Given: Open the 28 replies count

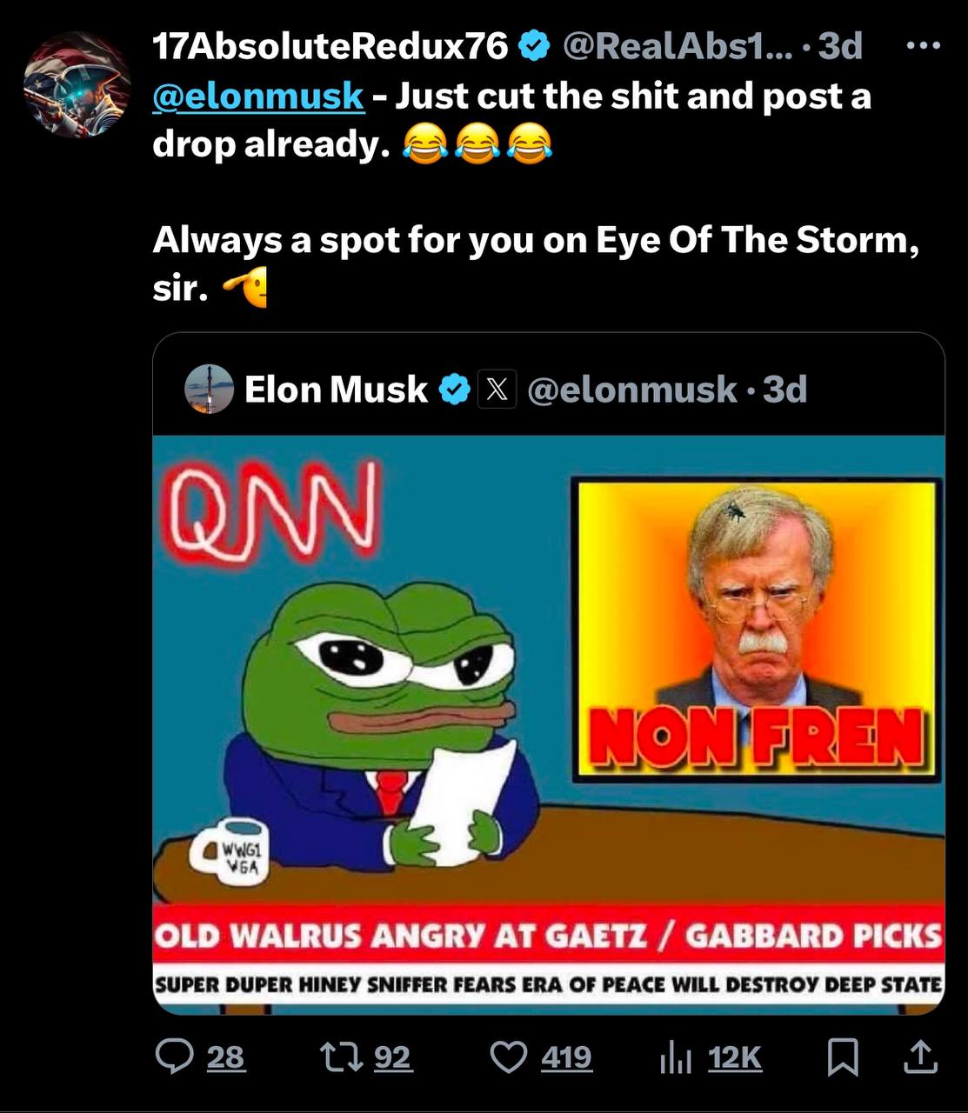Looking at the screenshot, I should point(225,1057).
